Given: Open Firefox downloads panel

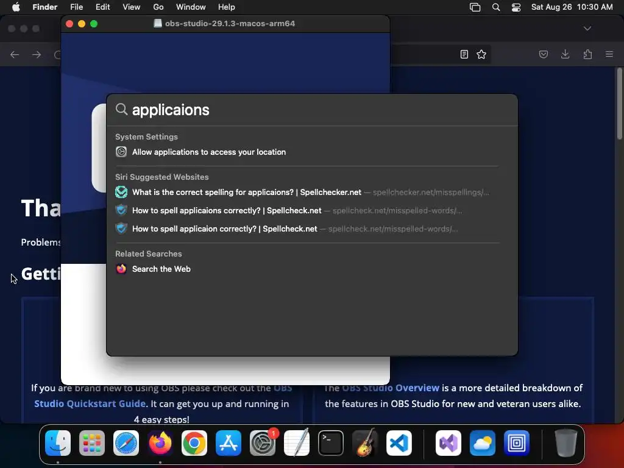Looking at the screenshot, I should [x=565, y=54].
